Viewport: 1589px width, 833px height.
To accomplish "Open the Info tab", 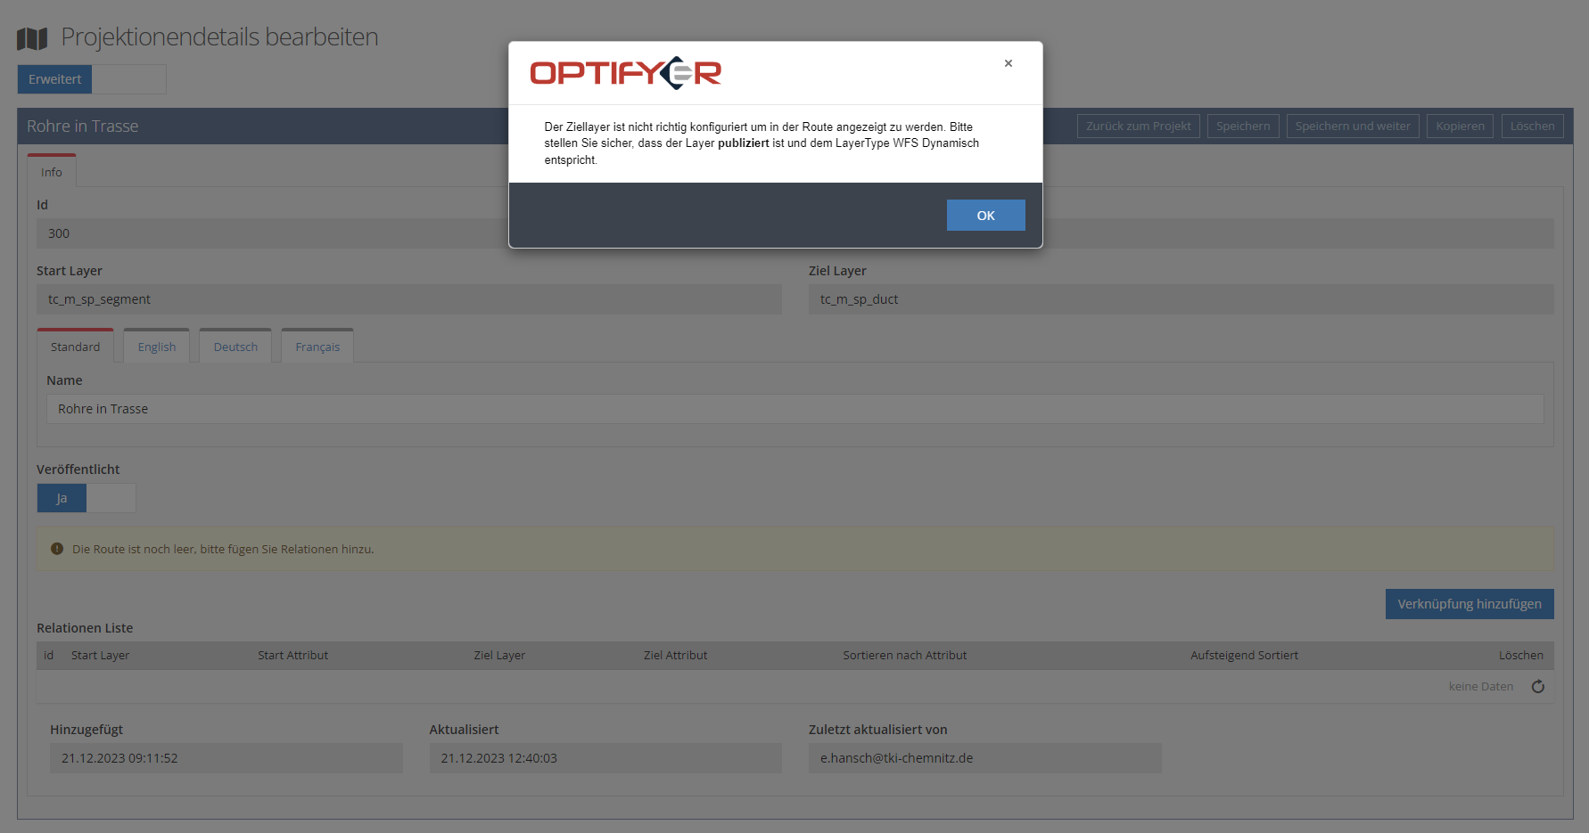I will (x=52, y=172).
